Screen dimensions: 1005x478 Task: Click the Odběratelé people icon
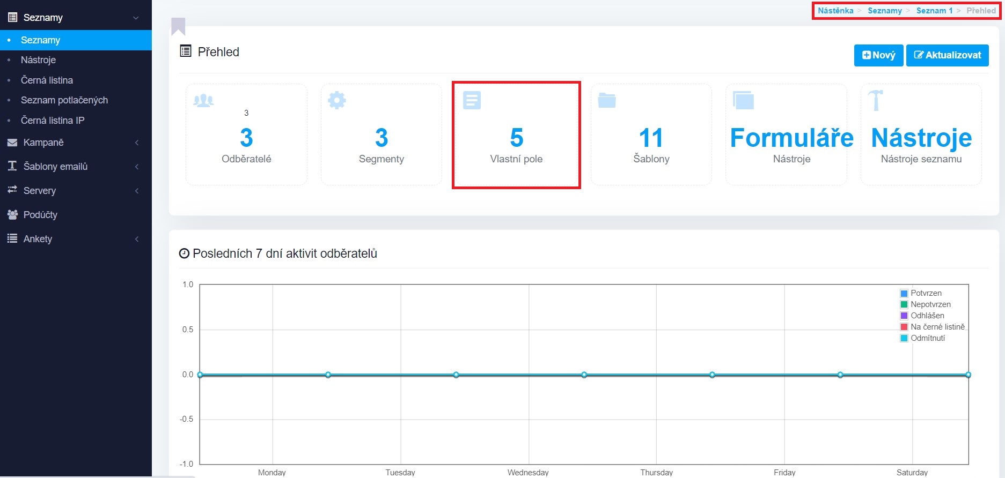coord(203,100)
